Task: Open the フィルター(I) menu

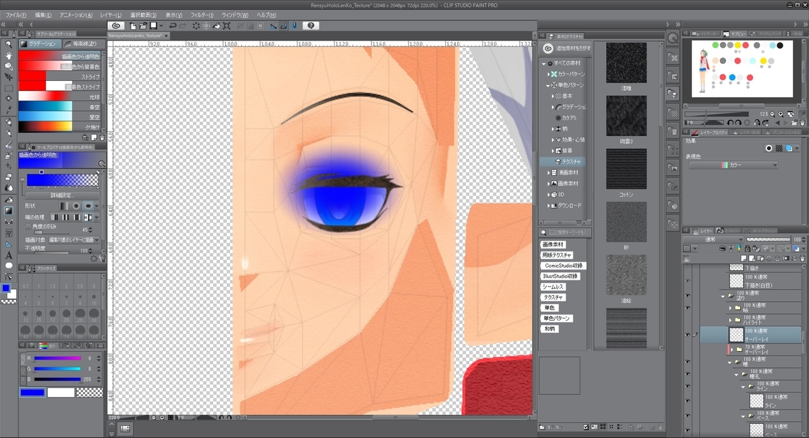Action: click(x=202, y=14)
